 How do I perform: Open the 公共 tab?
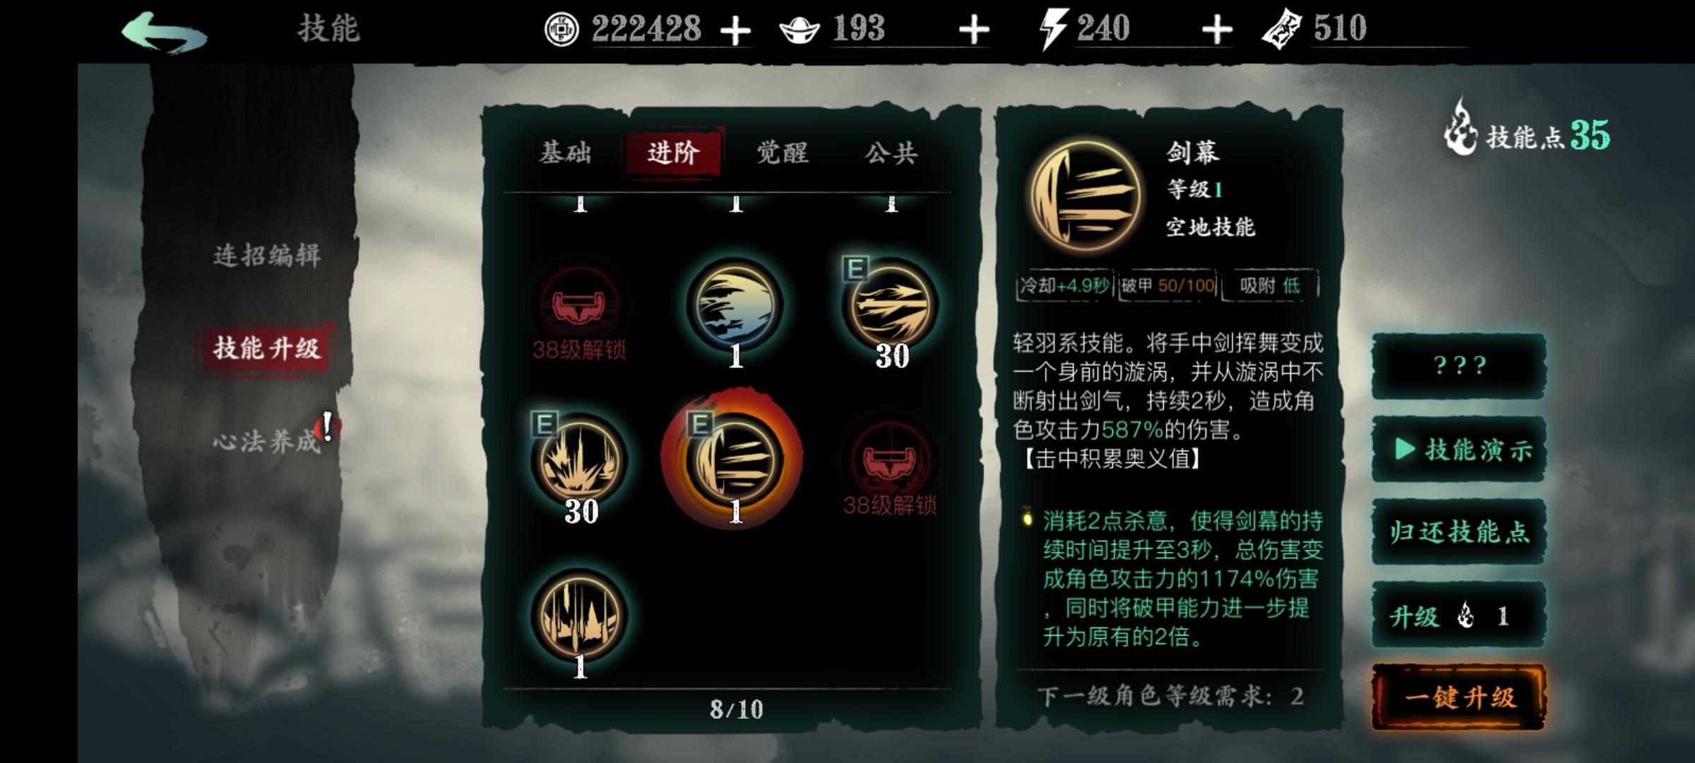(891, 152)
